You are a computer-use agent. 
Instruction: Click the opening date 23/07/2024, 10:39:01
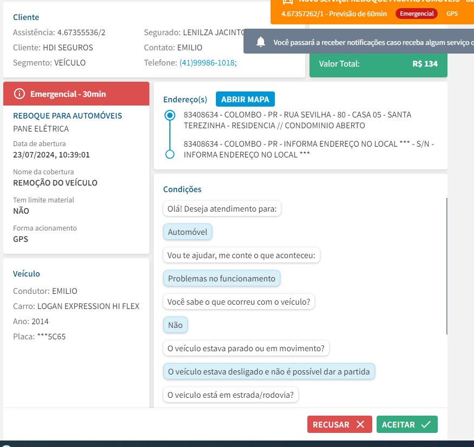[x=51, y=155]
